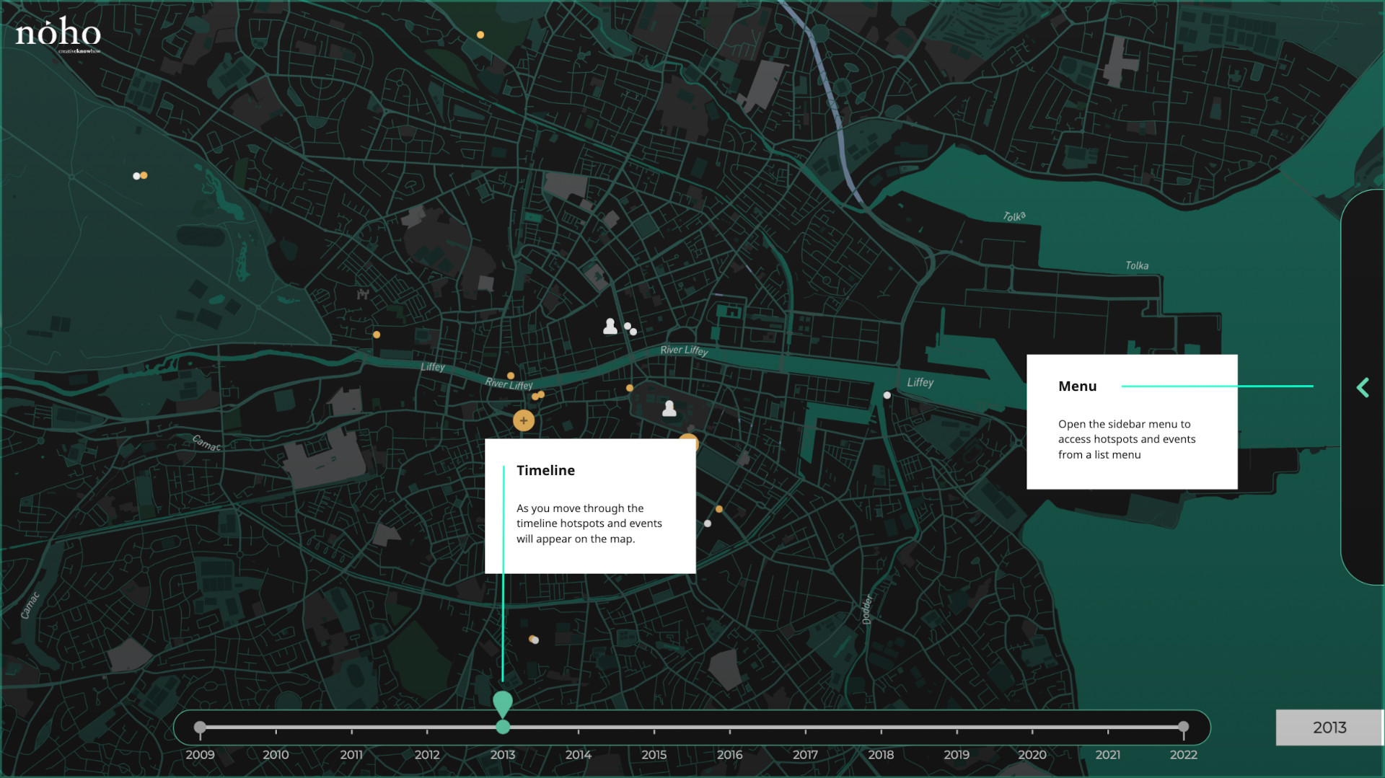The image size is (1385, 778).
Task: Select 2018 on the timeline
Action: [x=881, y=754]
